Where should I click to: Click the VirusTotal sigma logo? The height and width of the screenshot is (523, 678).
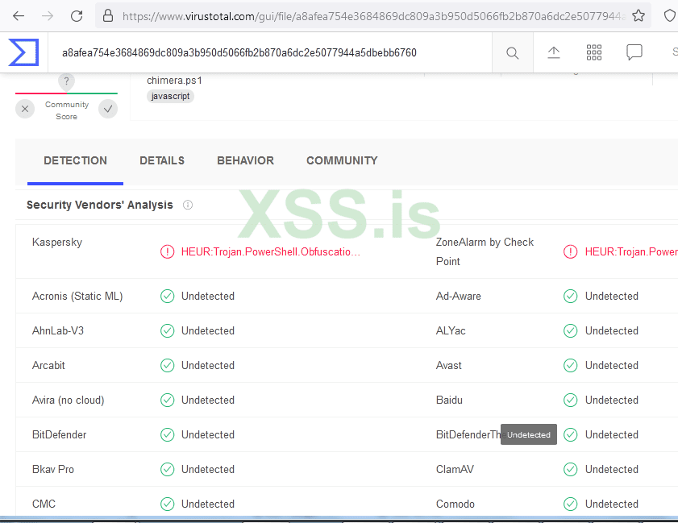(x=23, y=52)
